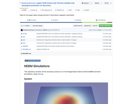The width and height of the screenshot is (138, 104).
Task: Click the contributor people icon
Action: 96,20
